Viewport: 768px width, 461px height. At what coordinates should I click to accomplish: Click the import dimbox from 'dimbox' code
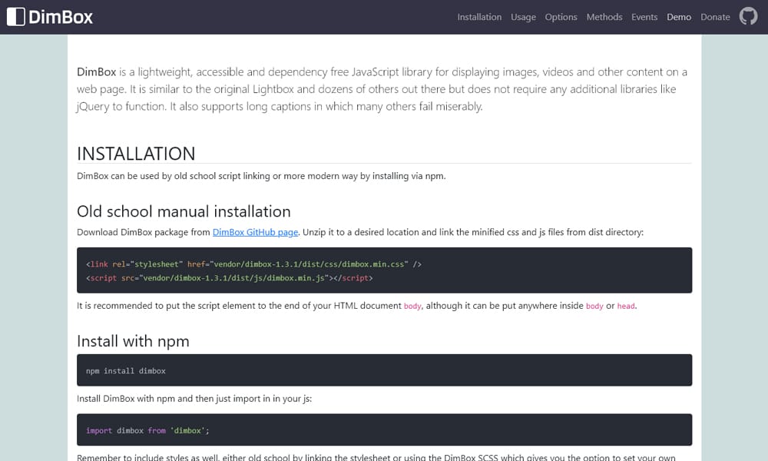pyautogui.click(x=147, y=430)
